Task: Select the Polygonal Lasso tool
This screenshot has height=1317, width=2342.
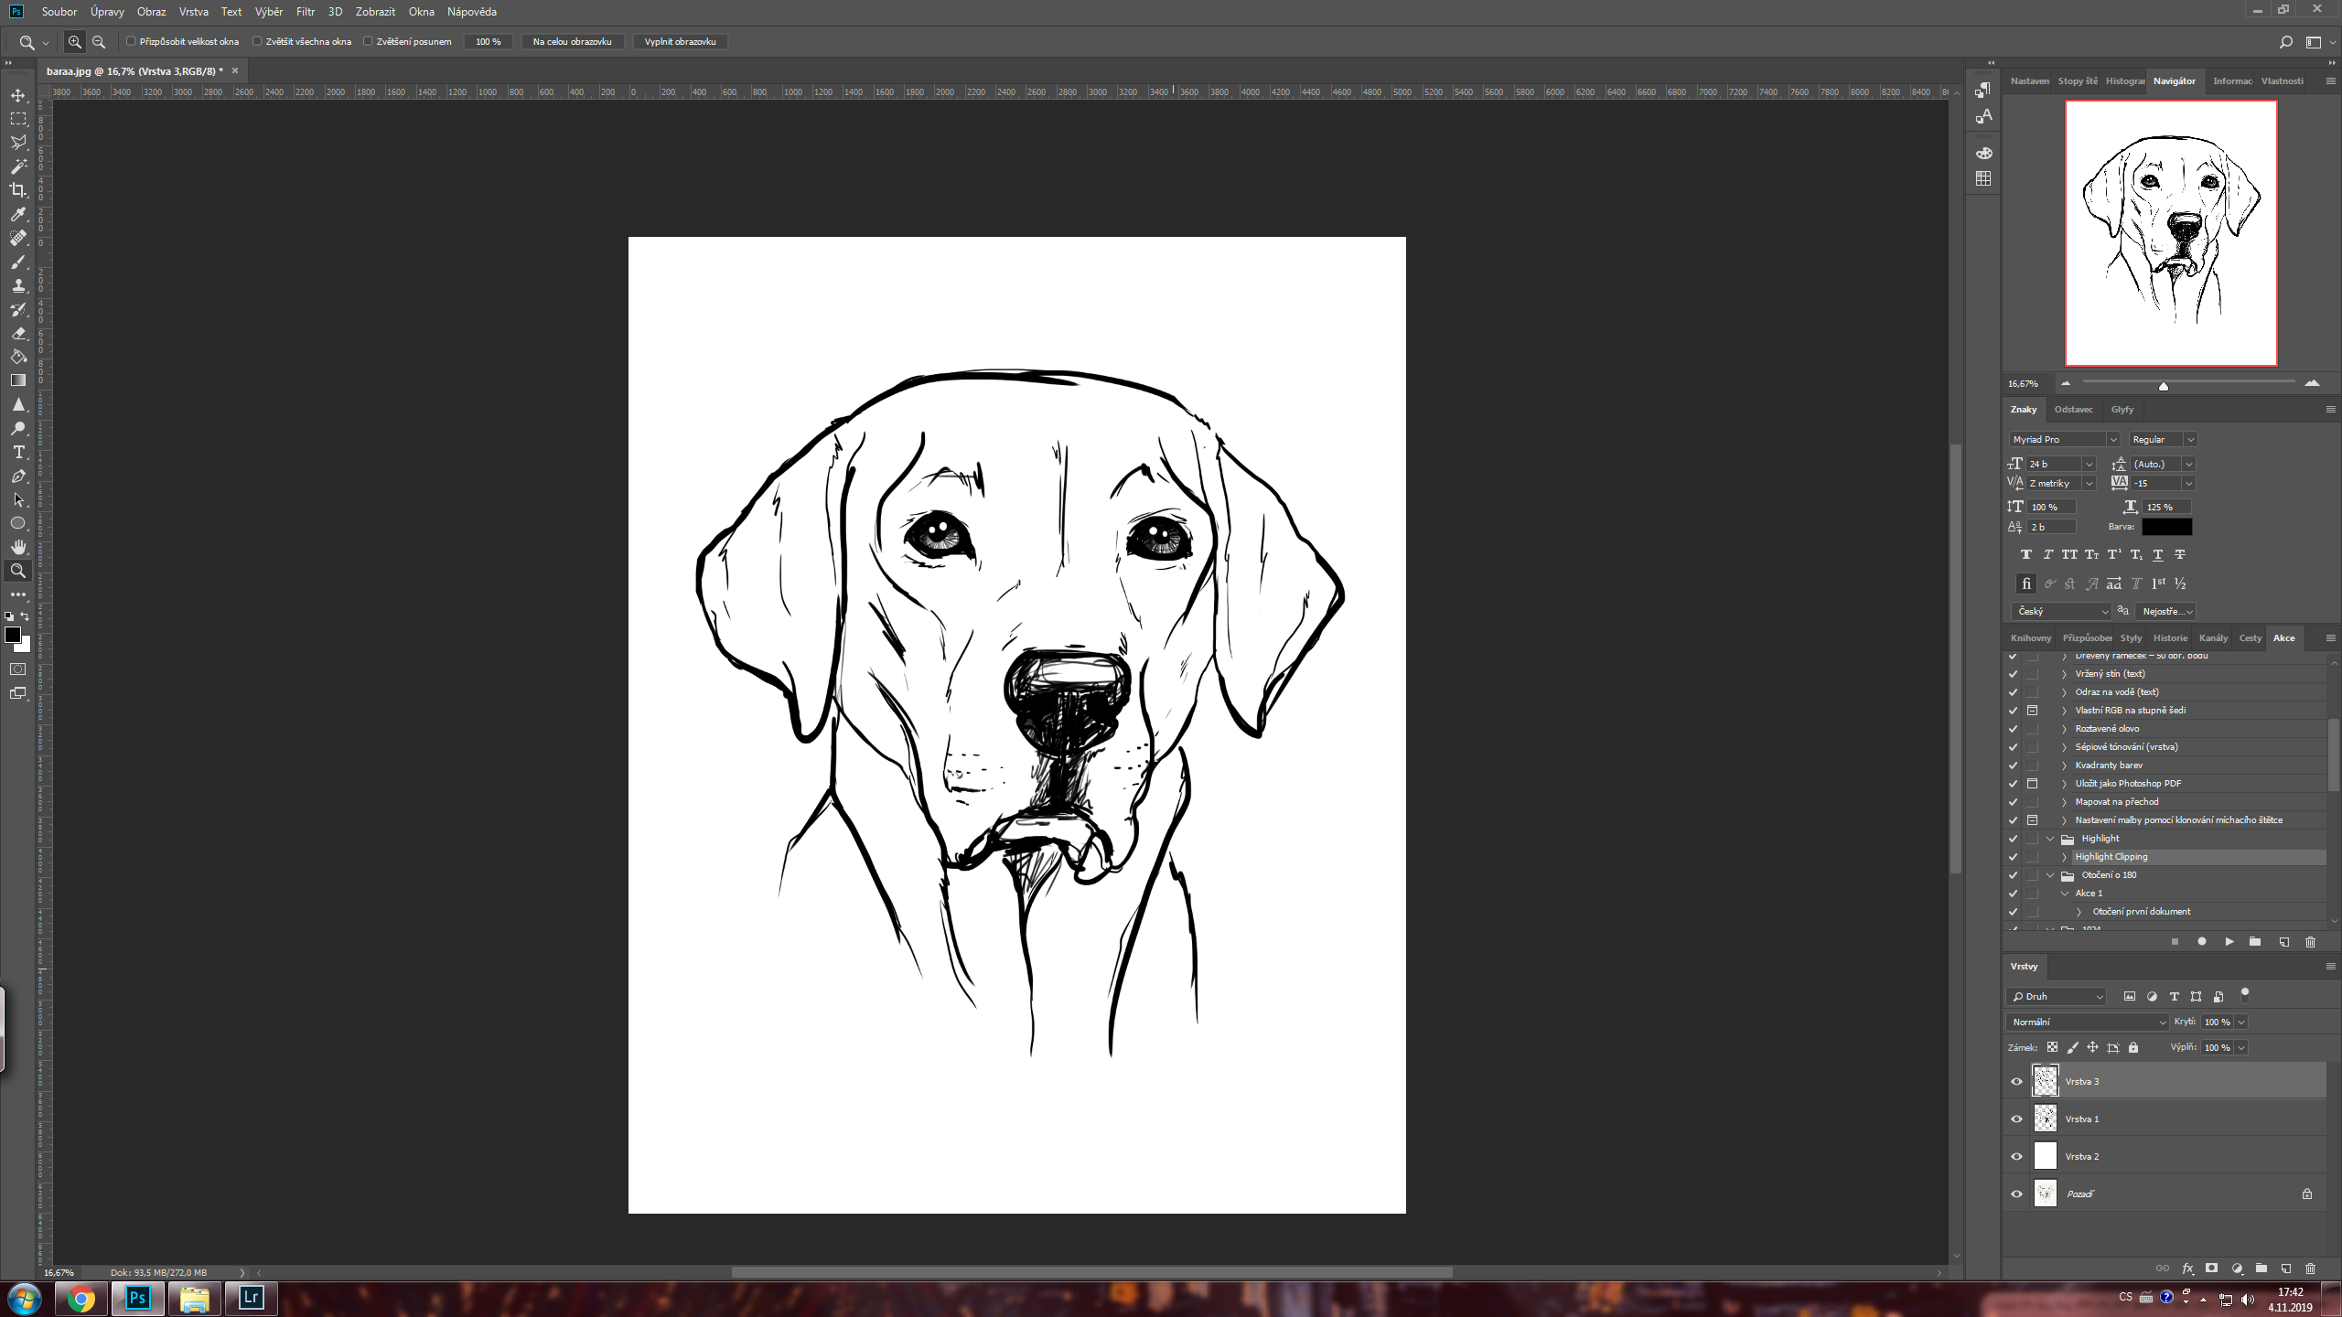Action: [x=18, y=143]
